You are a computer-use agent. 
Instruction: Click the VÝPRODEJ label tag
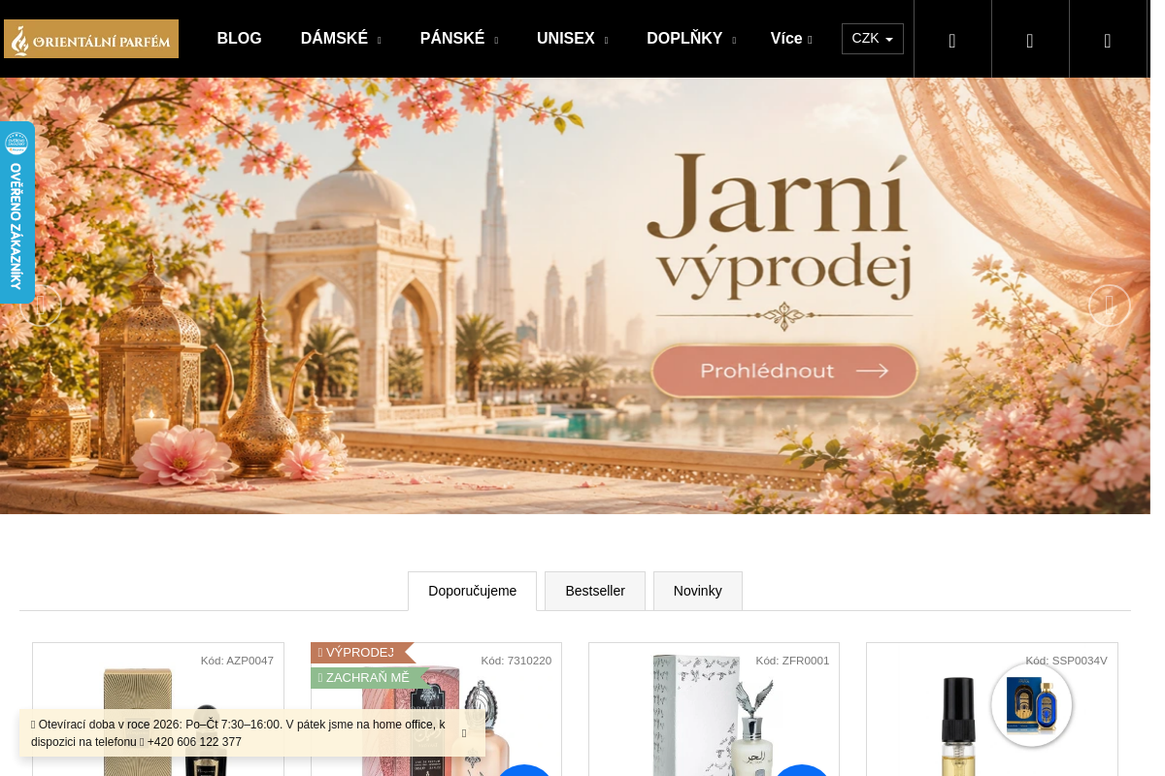361,653
